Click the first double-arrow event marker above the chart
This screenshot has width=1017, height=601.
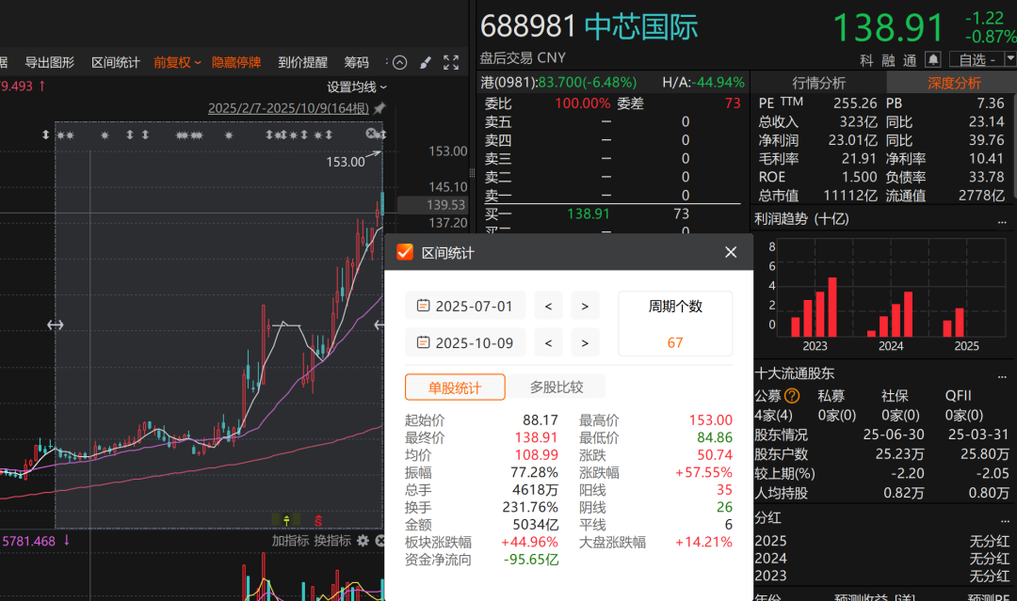pos(45,134)
